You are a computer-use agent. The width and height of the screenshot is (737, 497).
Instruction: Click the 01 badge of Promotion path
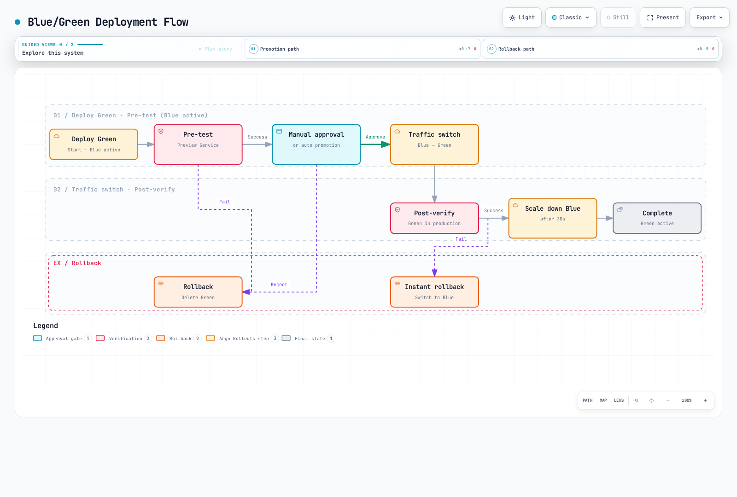[x=253, y=49]
